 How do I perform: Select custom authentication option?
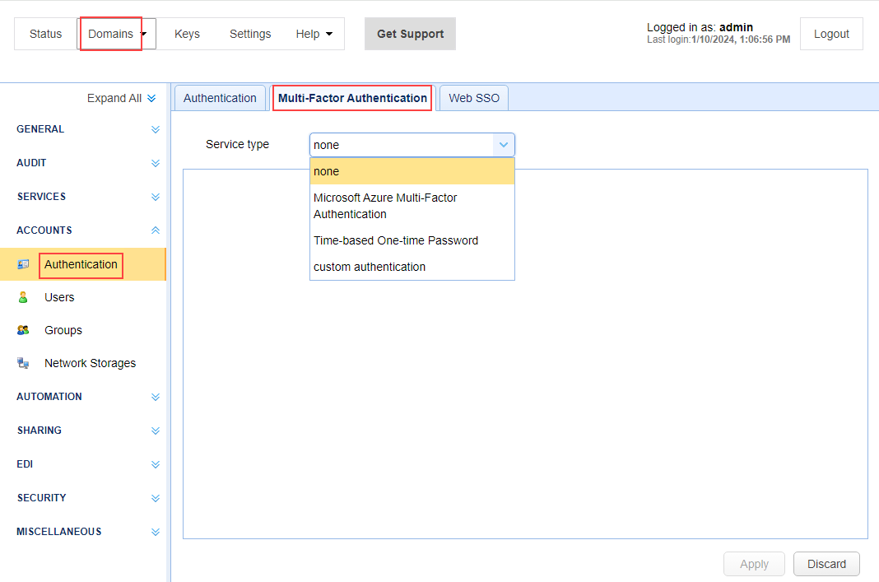(370, 267)
